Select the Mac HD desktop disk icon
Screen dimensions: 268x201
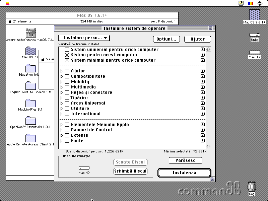pos(255,52)
